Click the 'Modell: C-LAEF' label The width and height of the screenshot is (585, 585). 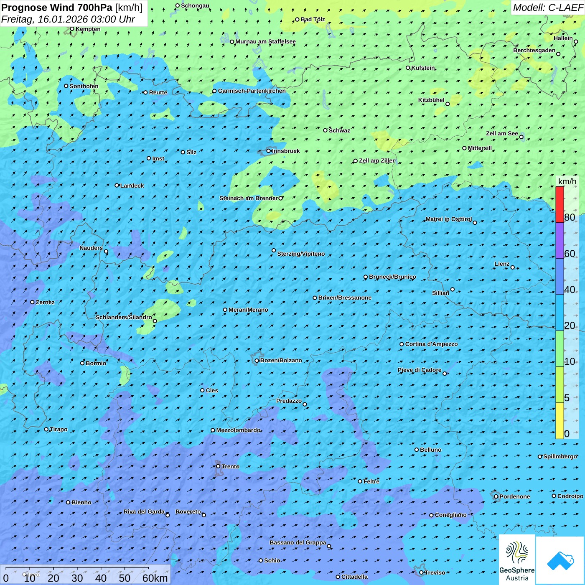click(547, 8)
